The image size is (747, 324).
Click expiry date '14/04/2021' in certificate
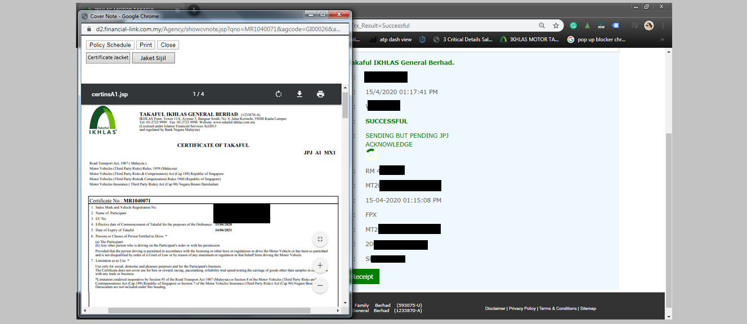[x=223, y=230]
